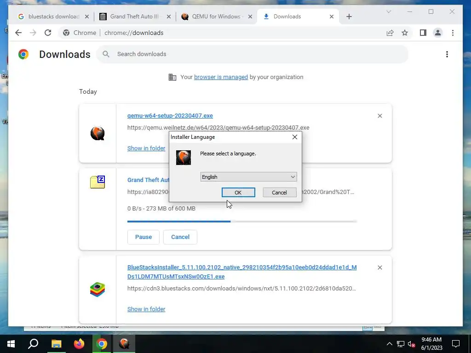Remove BlueStacks download from list

(379, 268)
